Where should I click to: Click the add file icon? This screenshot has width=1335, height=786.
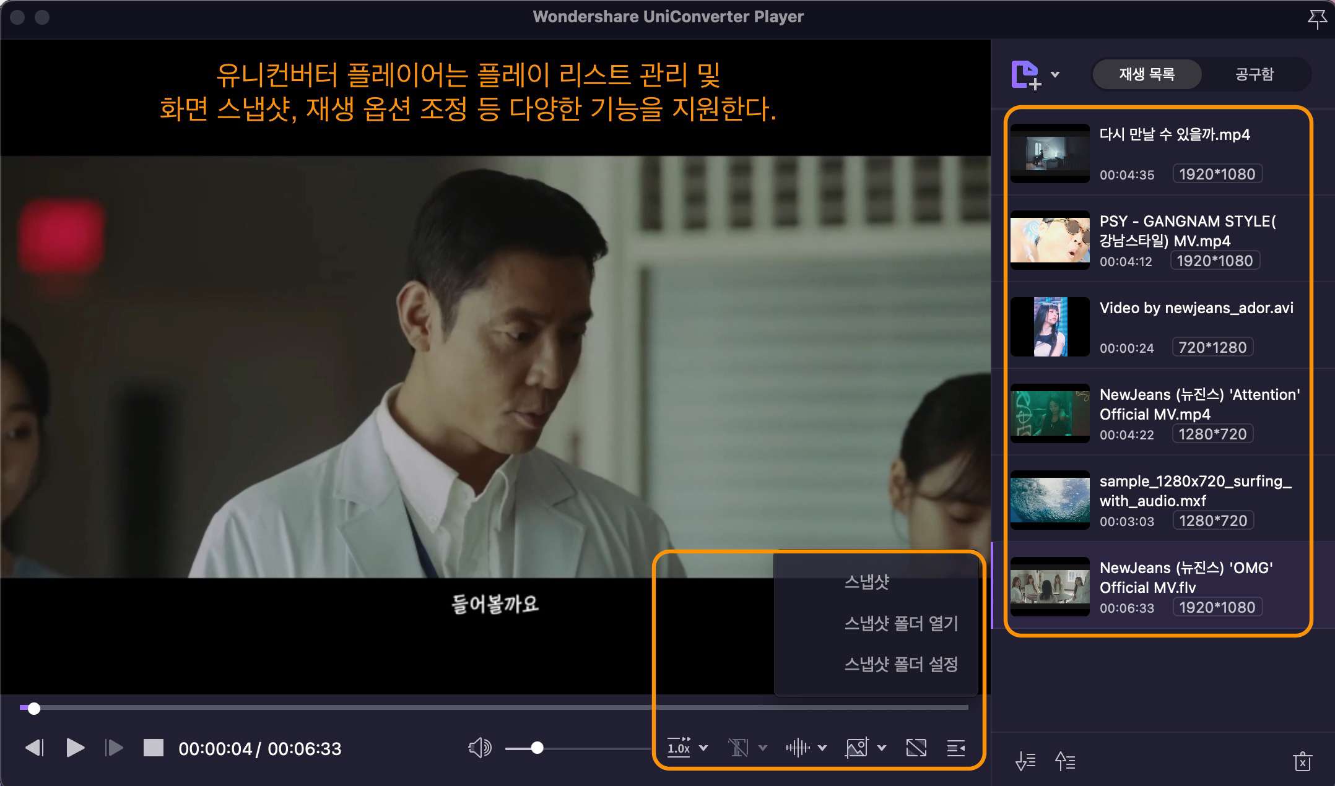point(1025,74)
